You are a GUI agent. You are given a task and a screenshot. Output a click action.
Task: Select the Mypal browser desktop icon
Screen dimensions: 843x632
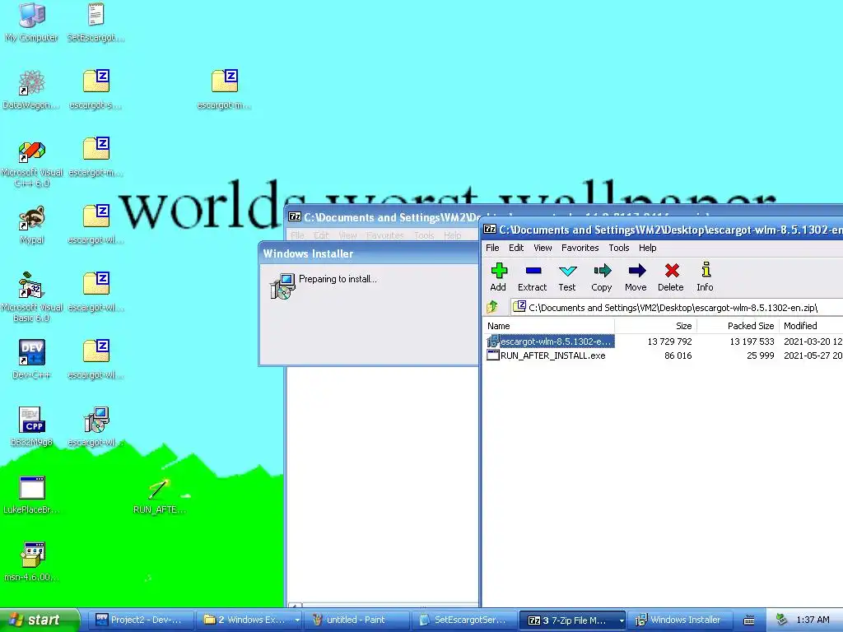tap(32, 224)
